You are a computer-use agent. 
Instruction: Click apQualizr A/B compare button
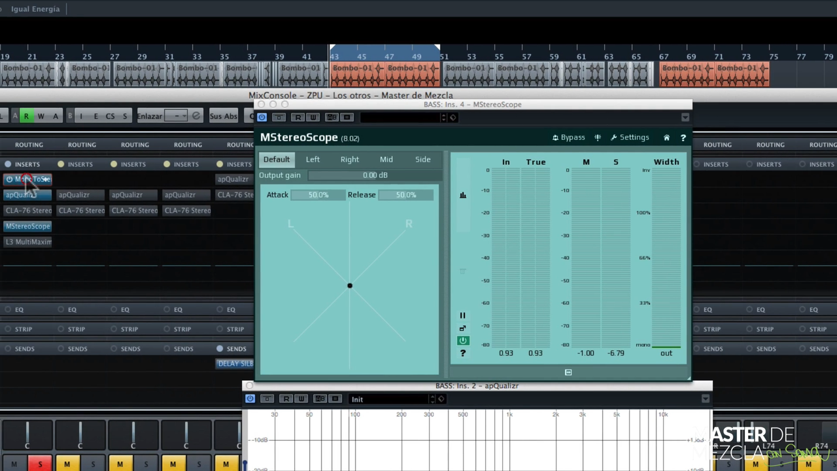320,399
